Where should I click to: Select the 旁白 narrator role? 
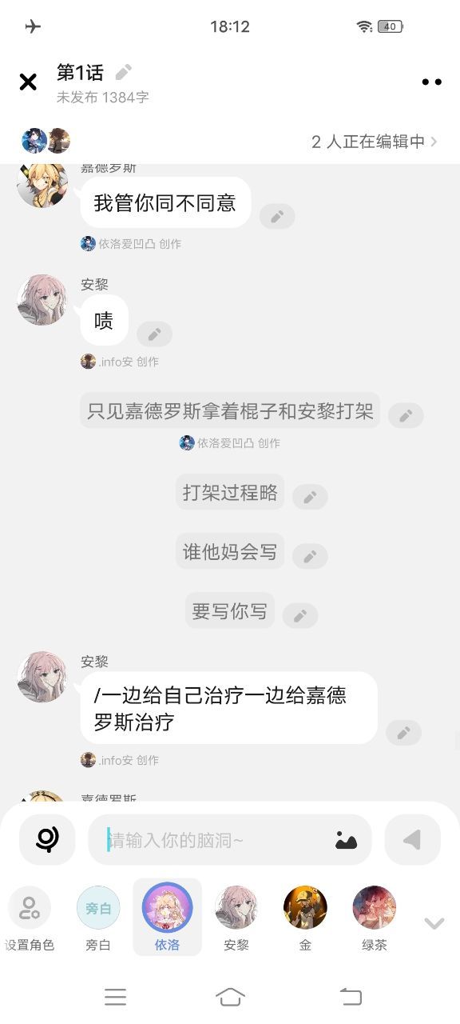(x=98, y=918)
